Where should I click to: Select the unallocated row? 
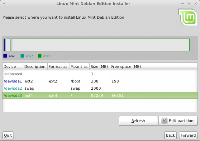coord(100,74)
